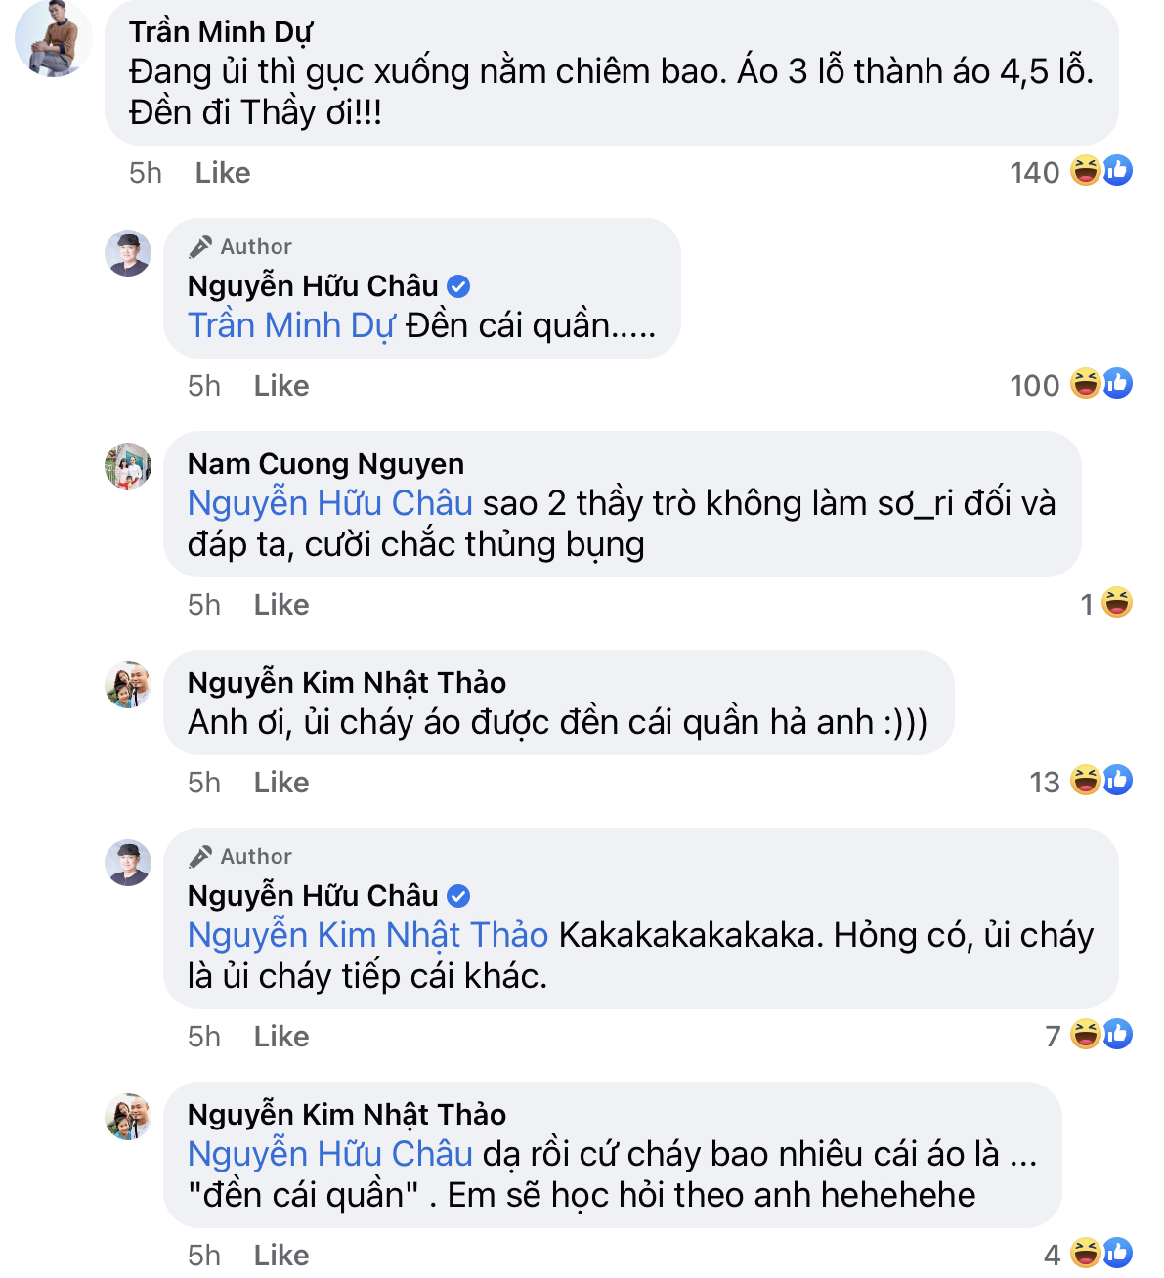Open the blue Trần Minh Dự mention link
1164x1278 pixels.
click(x=291, y=325)
